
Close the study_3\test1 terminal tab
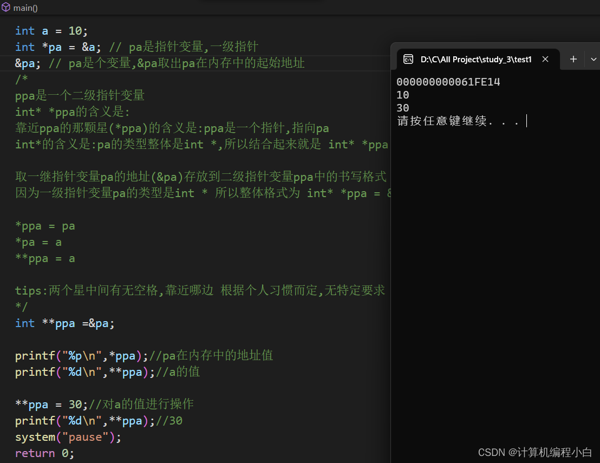[545, 60]
